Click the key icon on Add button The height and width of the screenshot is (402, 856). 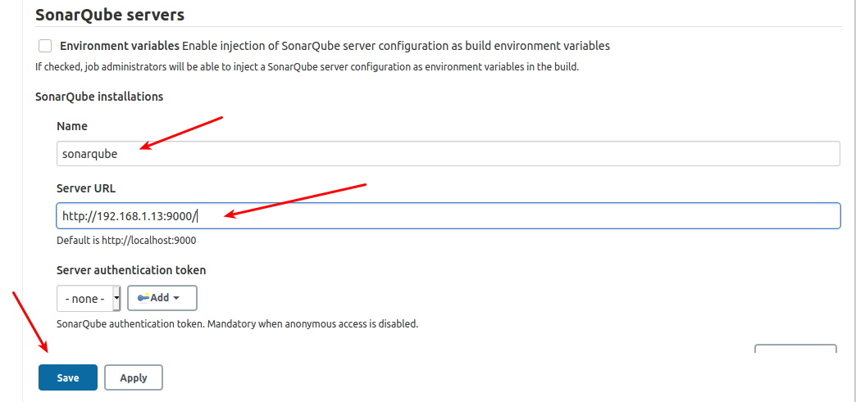coord(143,298)
